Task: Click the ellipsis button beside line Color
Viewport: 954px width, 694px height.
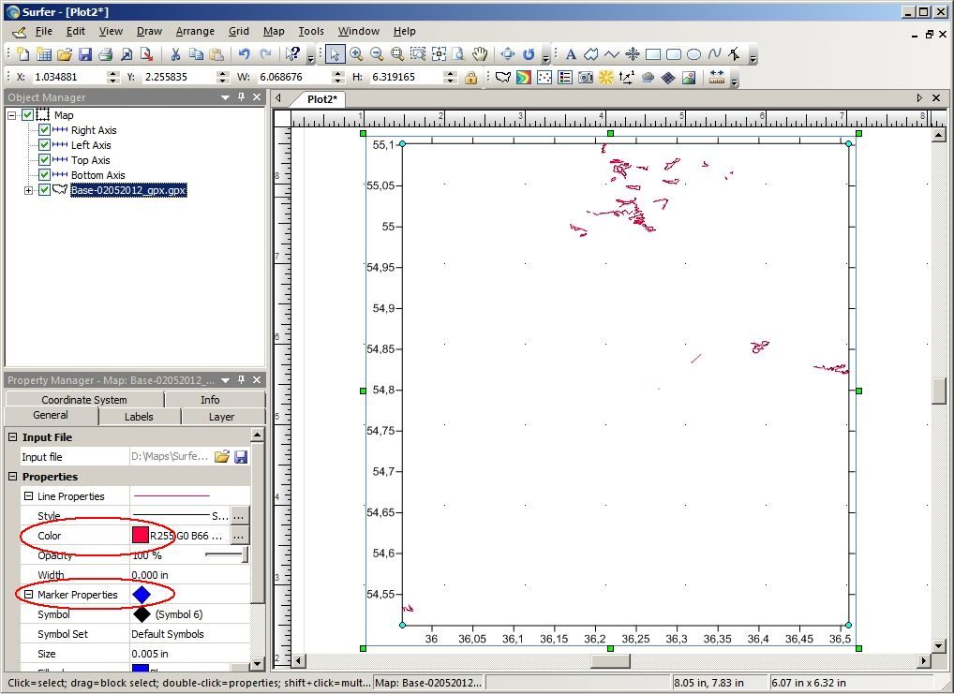Action: 239,536
